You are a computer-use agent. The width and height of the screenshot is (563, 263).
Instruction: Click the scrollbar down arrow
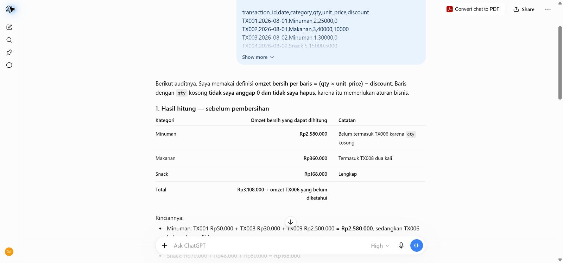pyautogui.click(x=560, y=260)
